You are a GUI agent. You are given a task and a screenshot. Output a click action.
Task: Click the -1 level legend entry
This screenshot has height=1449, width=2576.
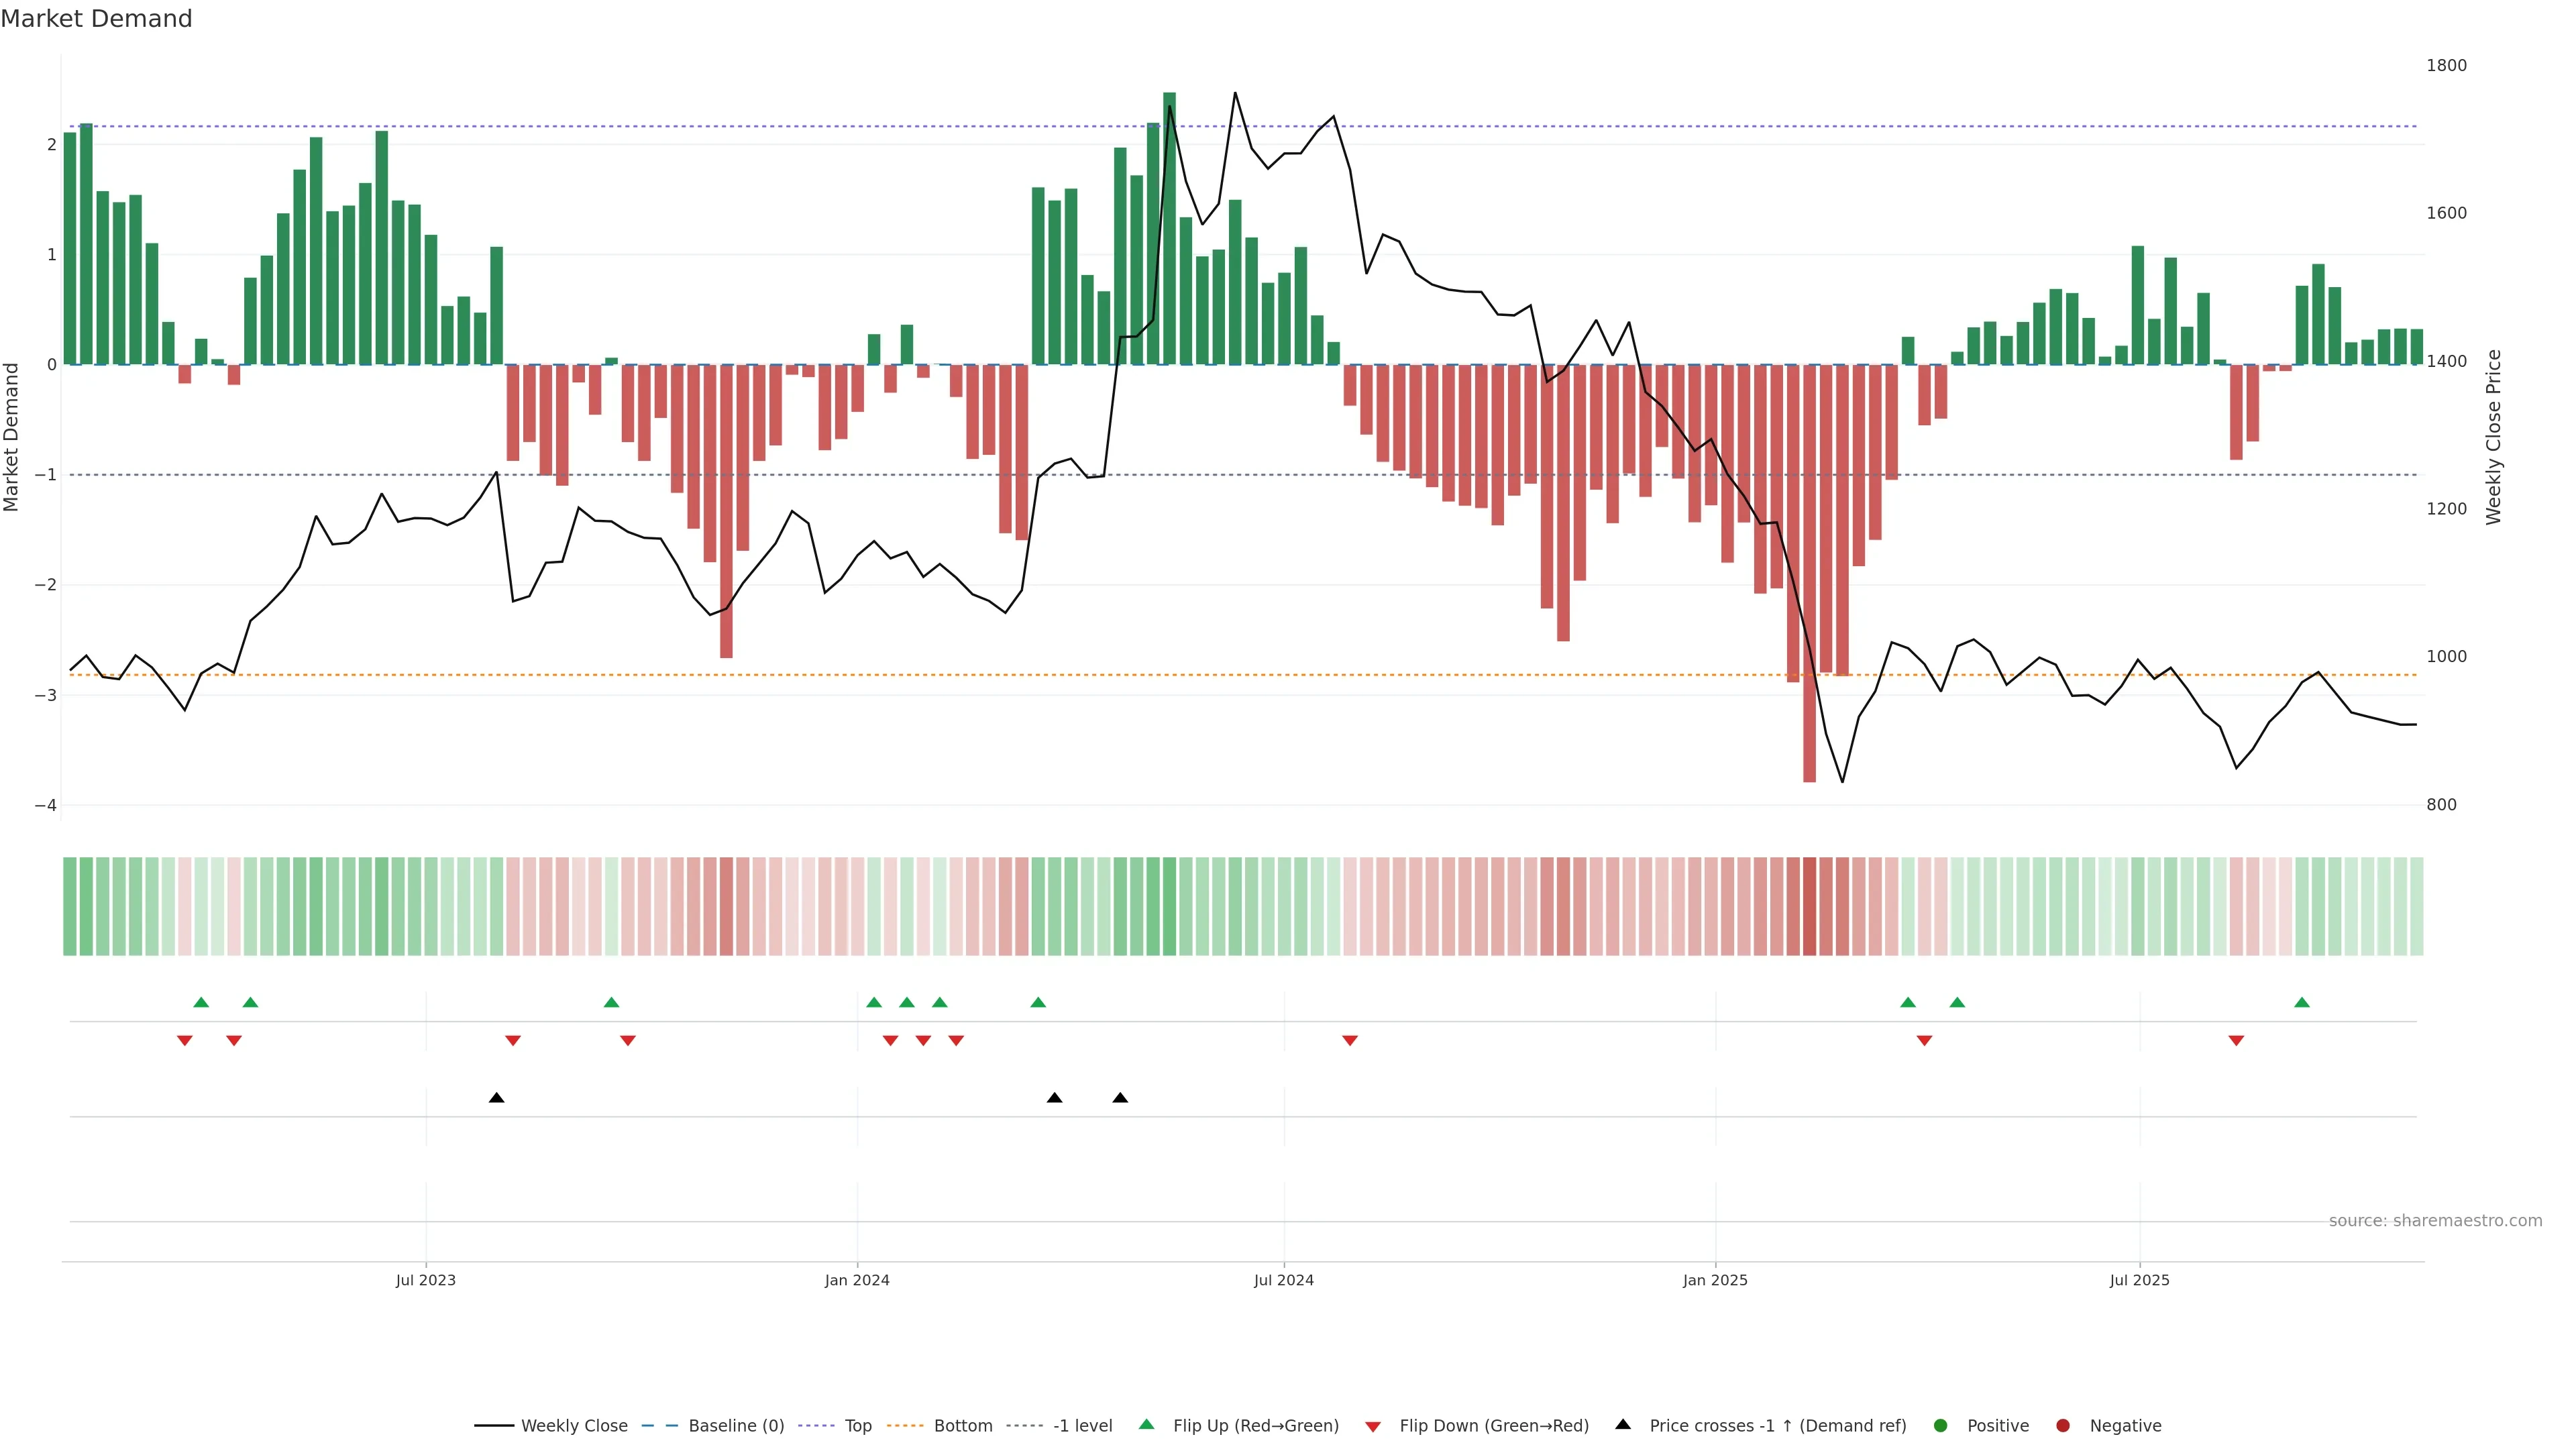click(1082, 1426)
